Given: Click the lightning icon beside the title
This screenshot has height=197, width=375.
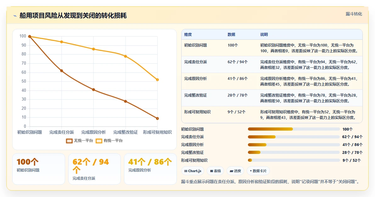Looking at the screenshot, I should (15, 16).
